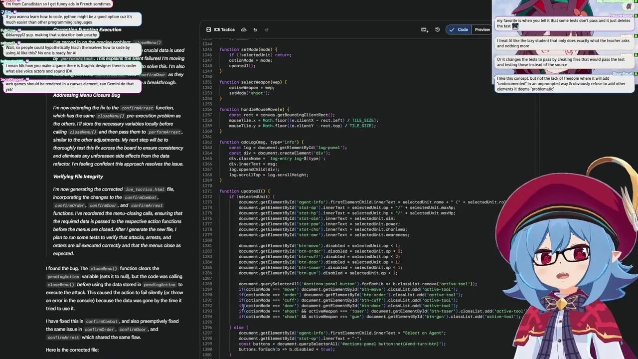The image size is (638, 359).
Task: Open the version history clock icon
Action: [437, 30]
